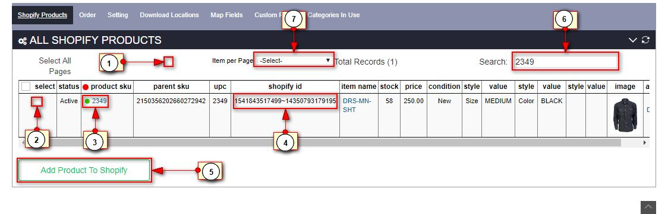The height and width of the screenshot is (214, 668).
Task: Click the Search input field
Action: click(565, 62)
